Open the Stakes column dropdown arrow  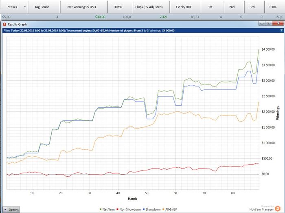[25, 7]
